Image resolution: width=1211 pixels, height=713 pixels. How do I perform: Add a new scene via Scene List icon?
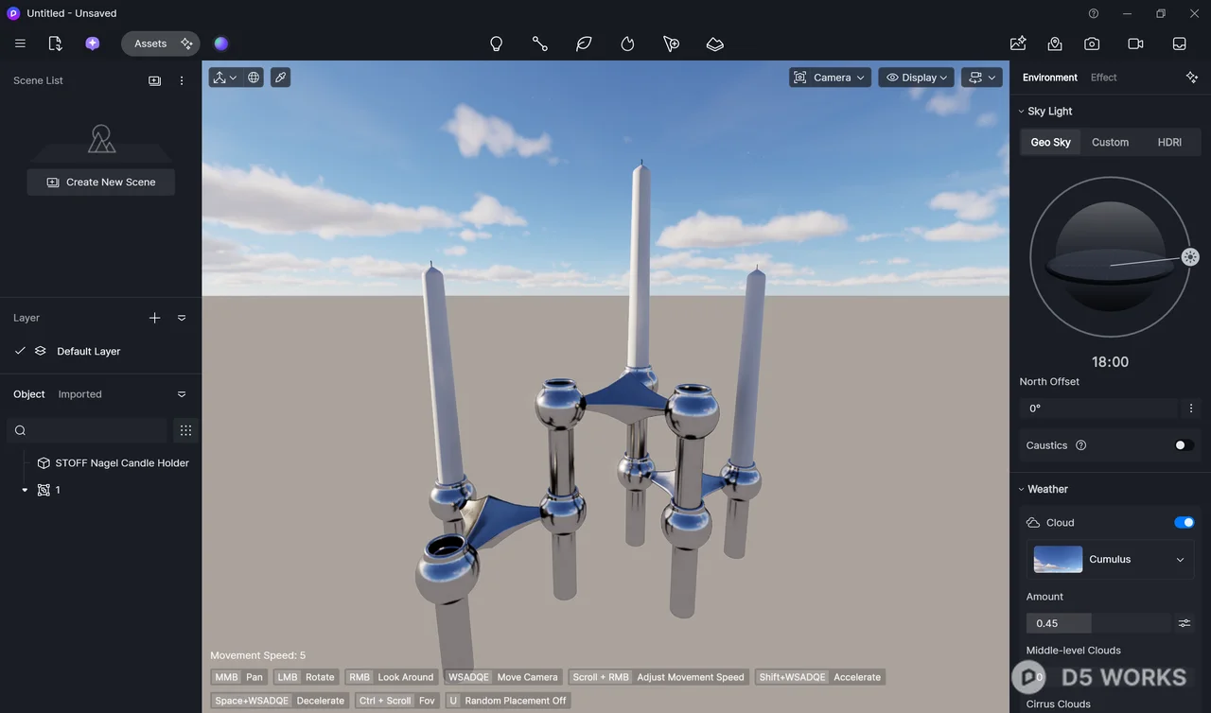(155, 80)
